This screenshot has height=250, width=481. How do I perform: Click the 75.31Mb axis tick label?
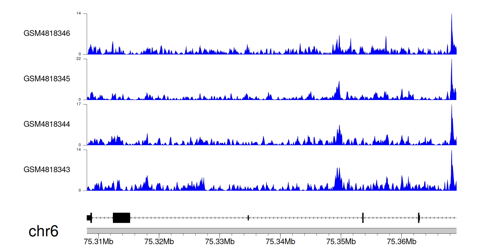pyautogui.click(x=98, y=241)
